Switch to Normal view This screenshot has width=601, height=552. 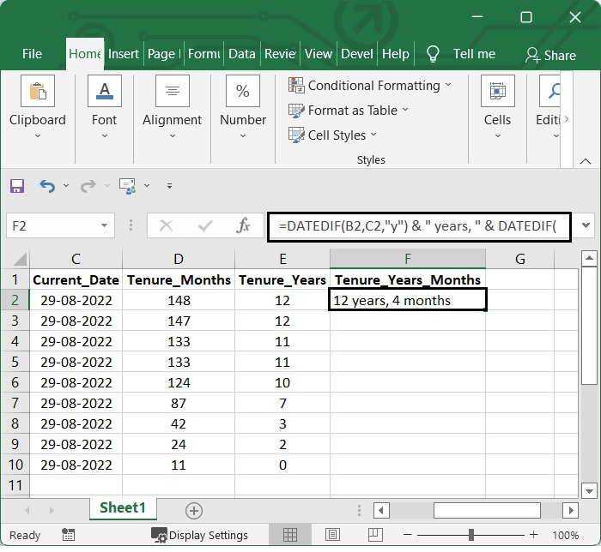coord(290,535)
